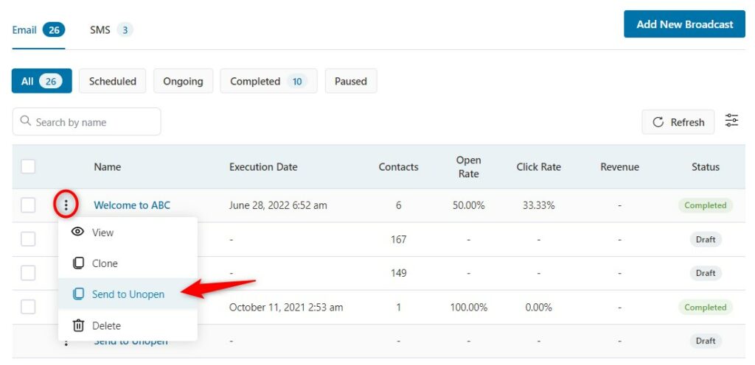Toggle the select-all checkbox in table header
The height and width of the screenshot is (365, 755).
point(28,166)
